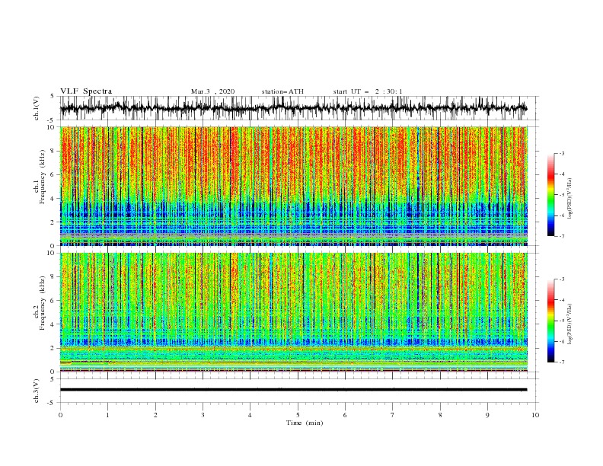Viewport: 603px width, 466px height.
Task: Click the "start UT = 2 :30: 1" text
Action: (368, 91)
